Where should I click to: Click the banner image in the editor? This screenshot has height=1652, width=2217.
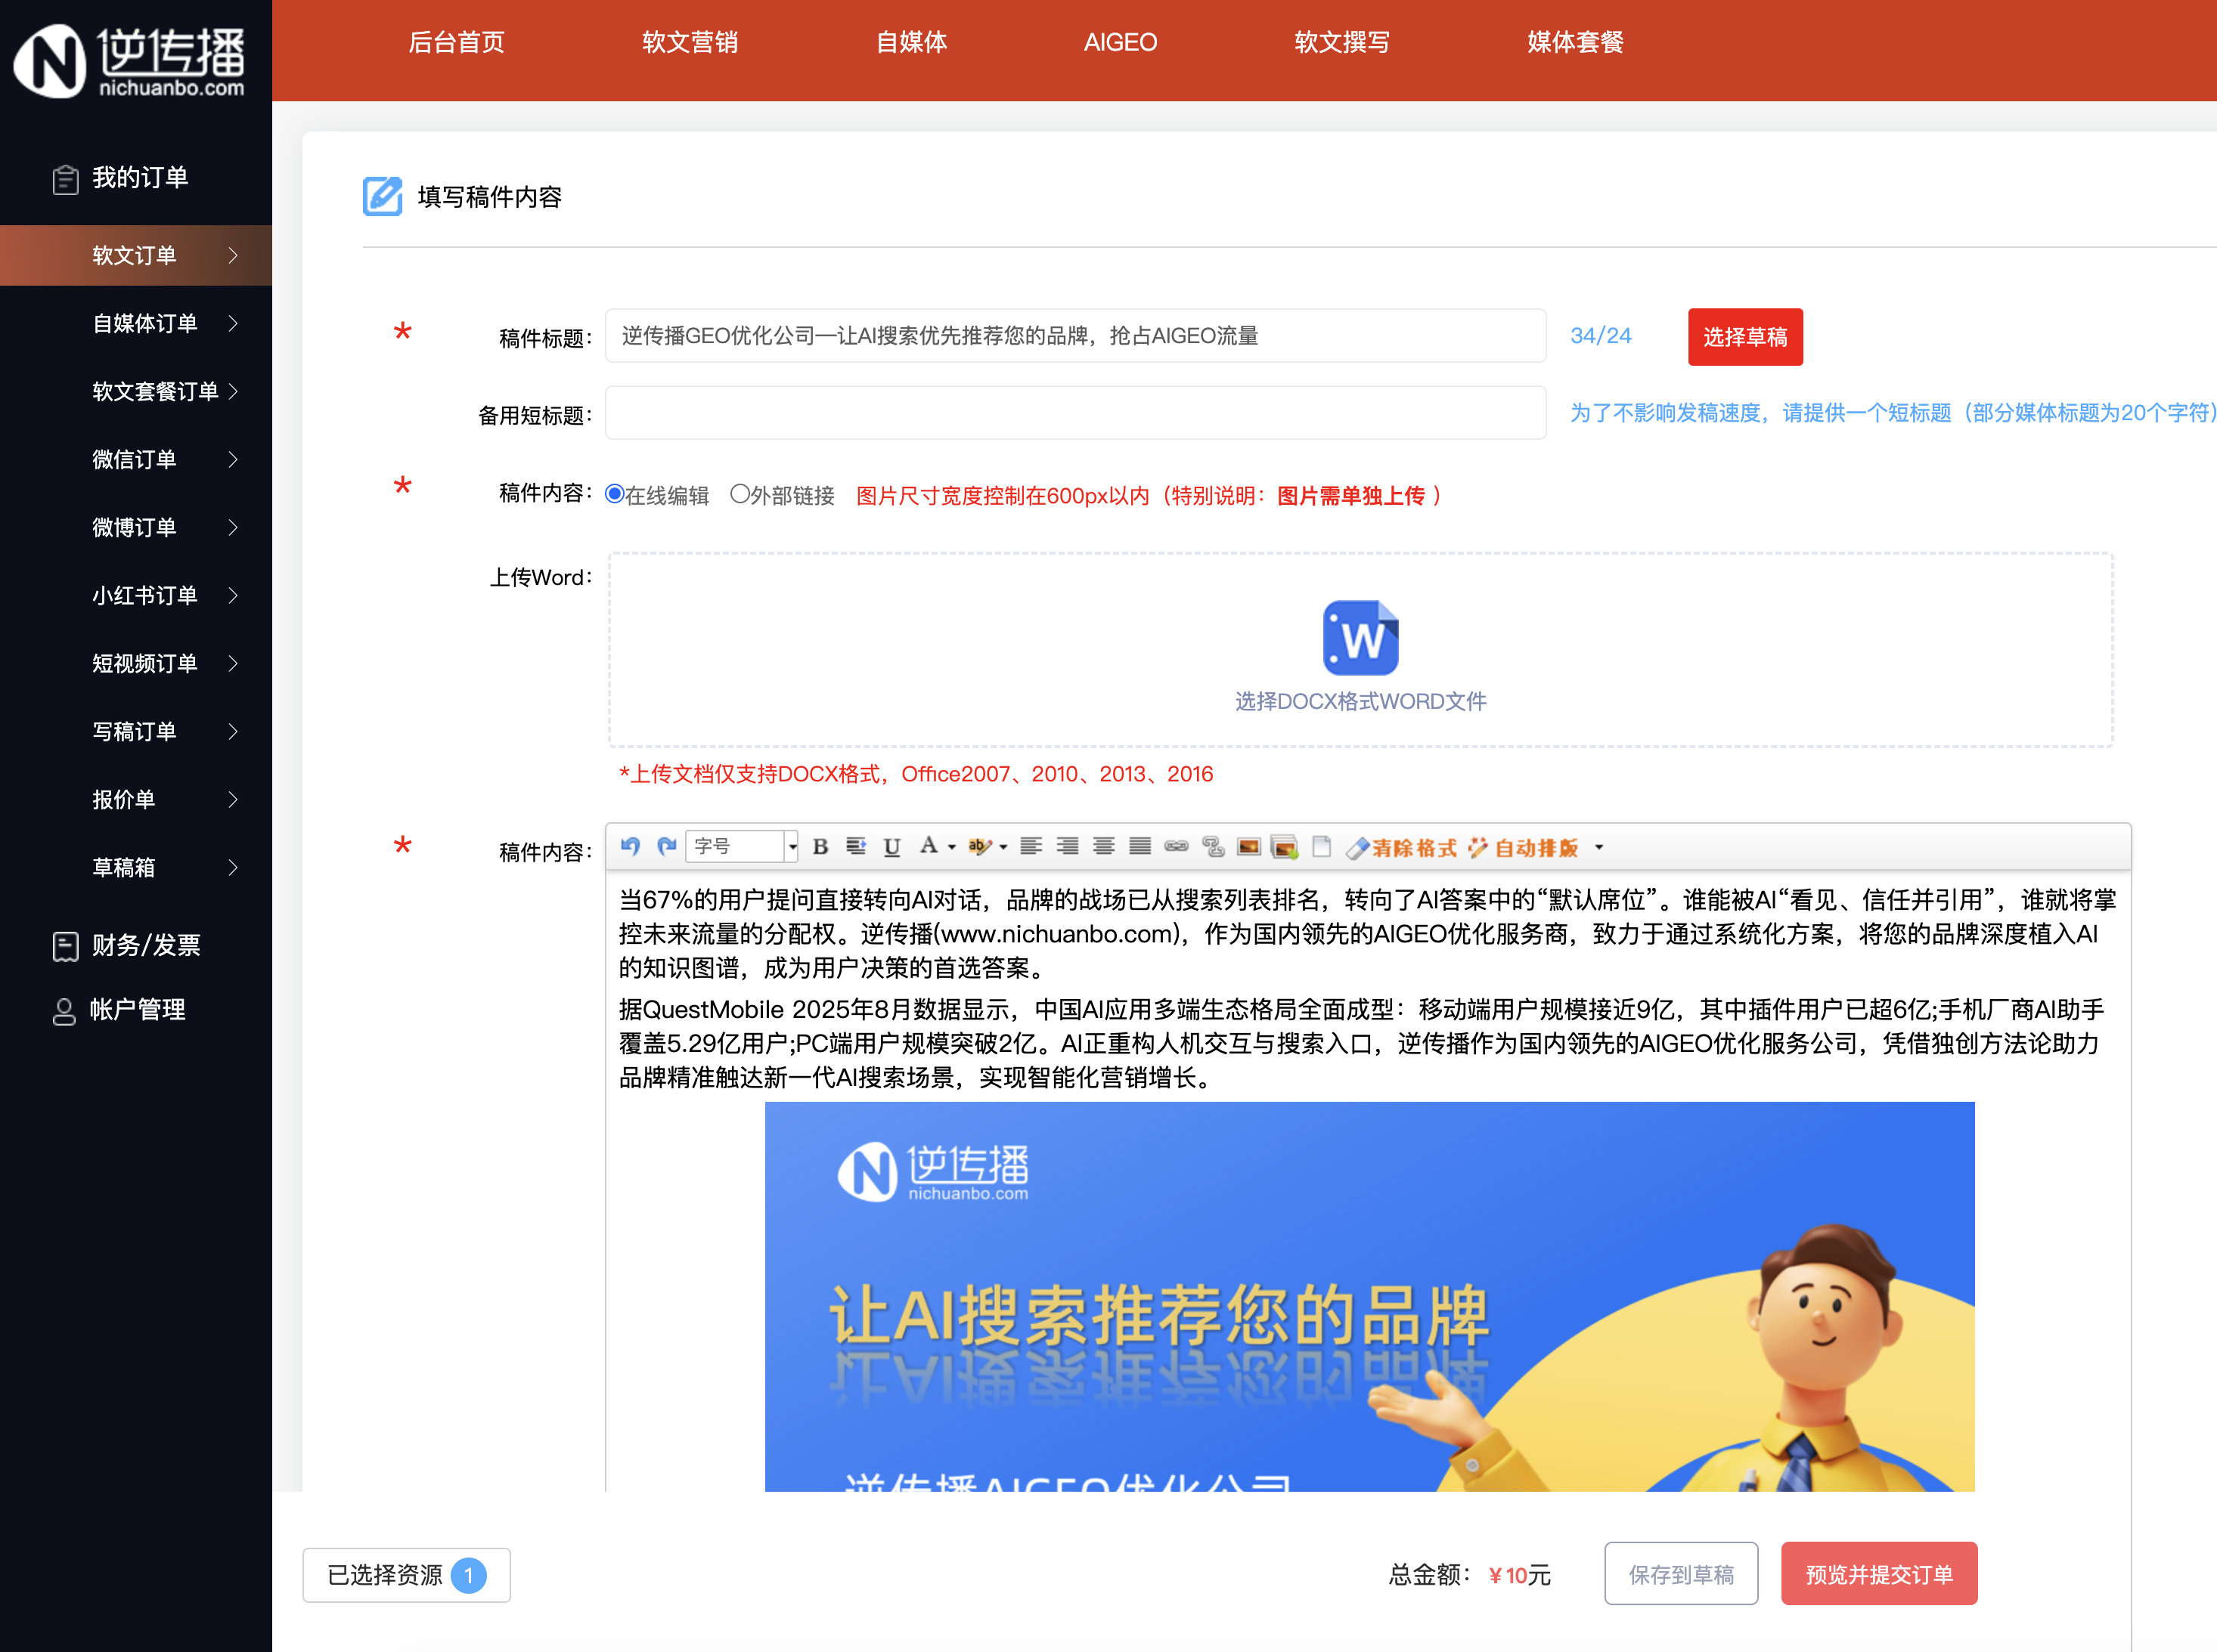1369,1297
